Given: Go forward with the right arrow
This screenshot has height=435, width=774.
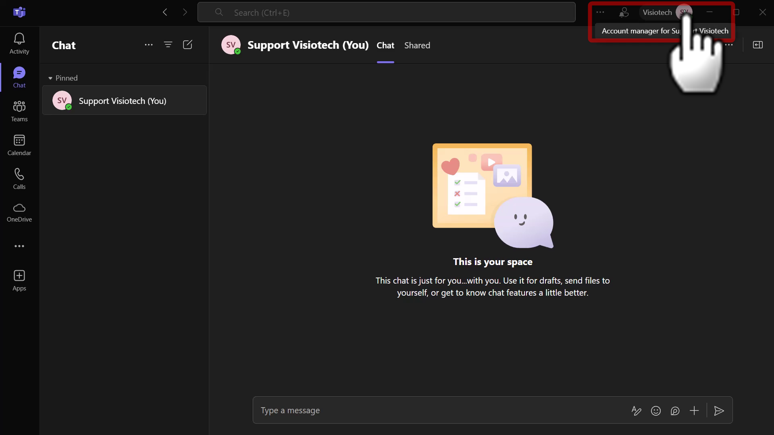Looking at the screenshot, I should click(185, 12).
